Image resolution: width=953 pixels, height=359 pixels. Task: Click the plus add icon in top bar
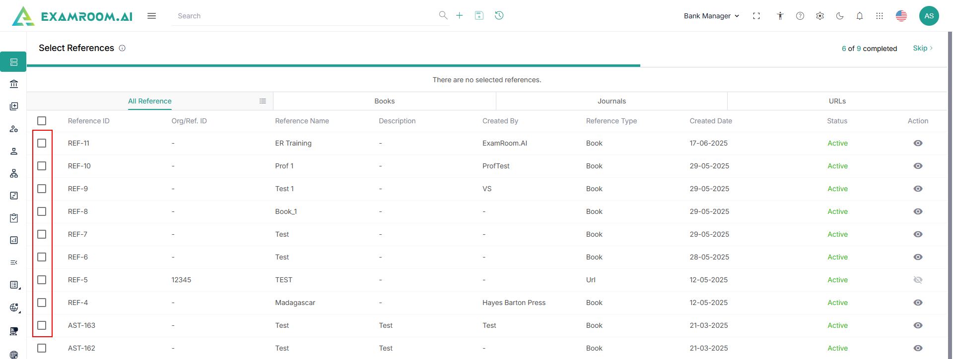click(x=460, y=16)
